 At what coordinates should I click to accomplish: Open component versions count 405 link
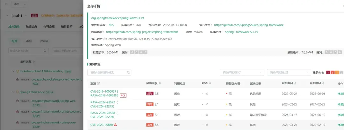[x=111, y=25]
